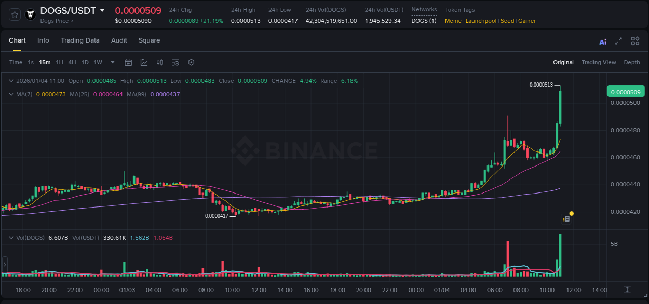
Task: Click the yellow last-price dot on chart
Action: pyautogui.click(x=571, y=213)
